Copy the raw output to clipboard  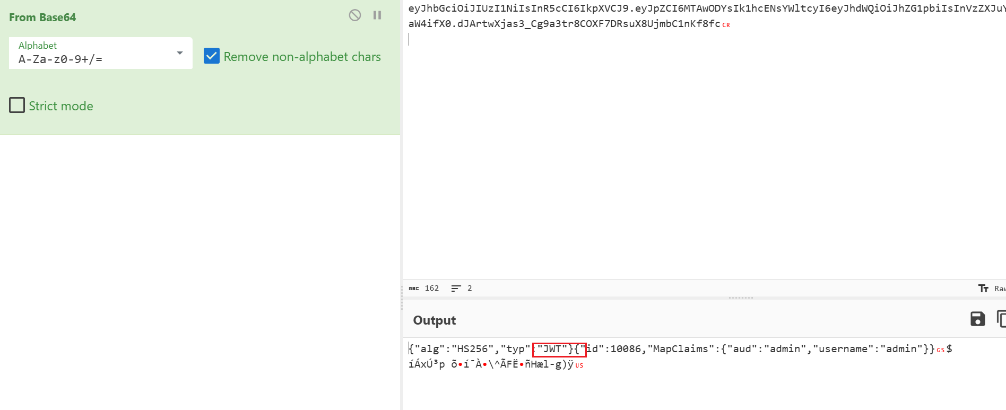tap(1001, 319)
